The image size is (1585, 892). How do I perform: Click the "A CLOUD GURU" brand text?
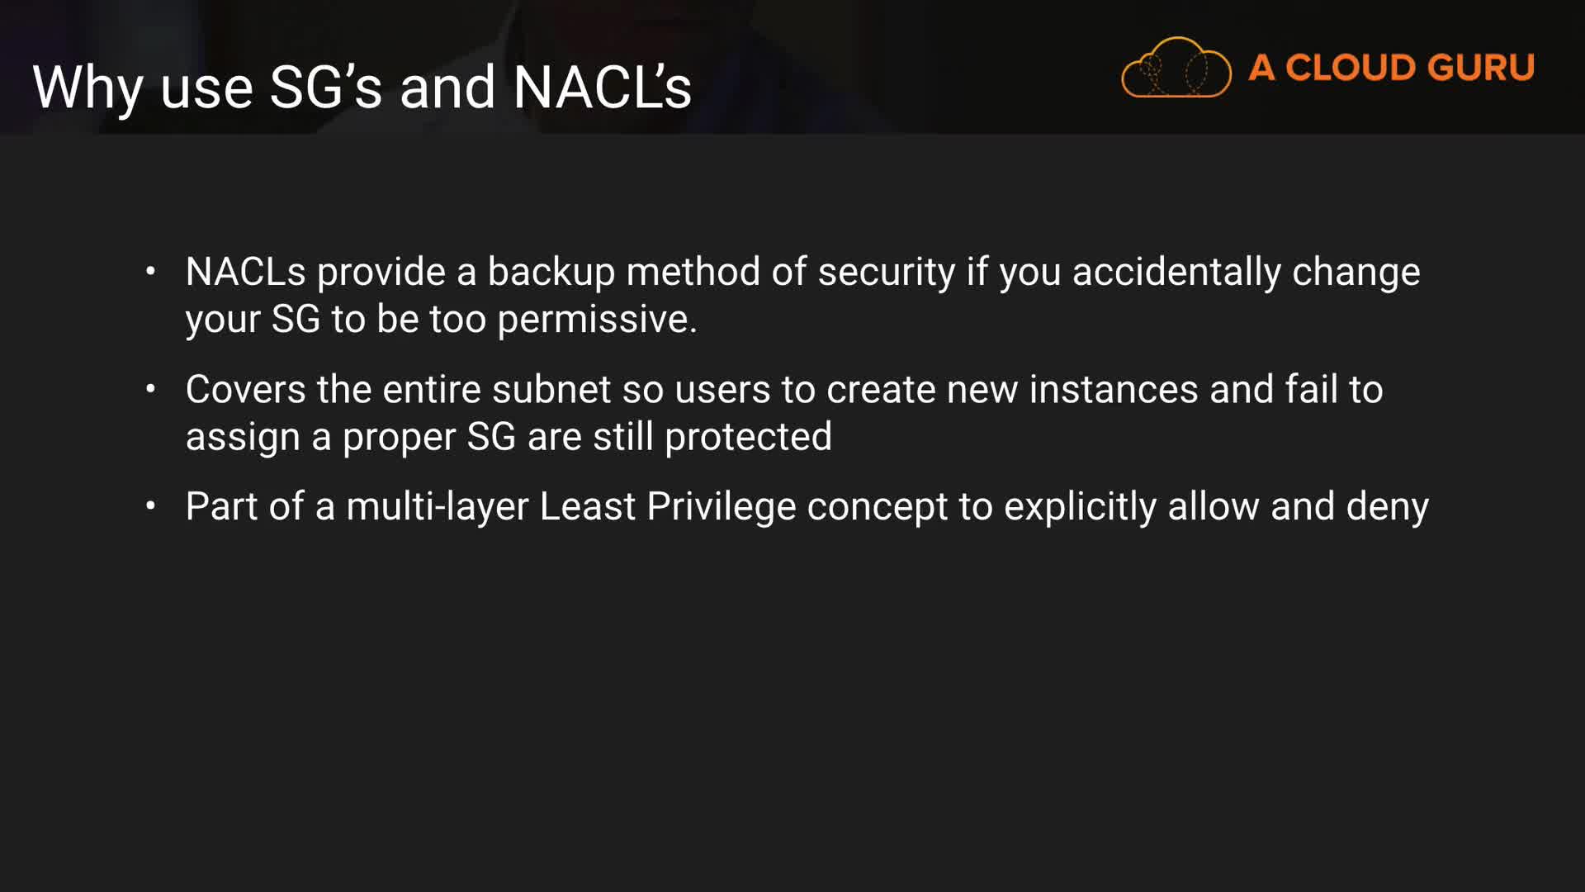[1391, 68]
